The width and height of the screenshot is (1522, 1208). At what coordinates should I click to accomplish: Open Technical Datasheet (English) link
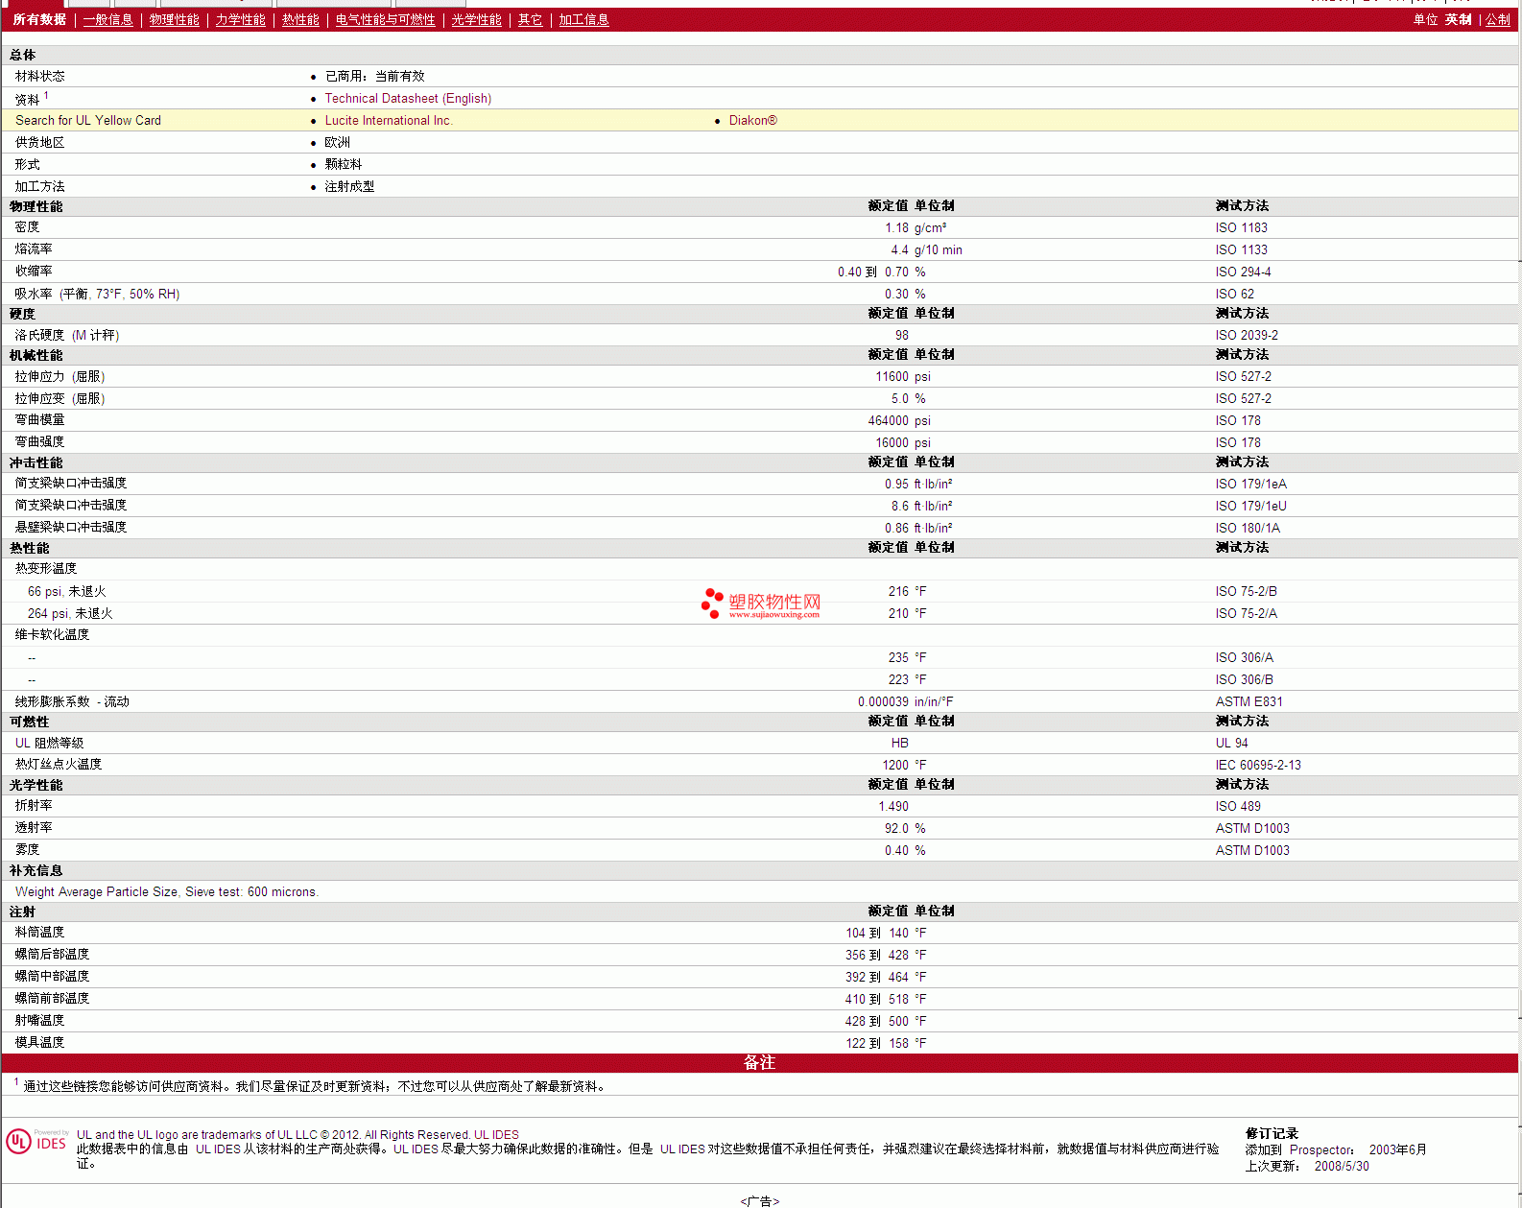pos(408,99)
